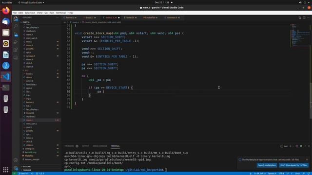The width and height of the screenshot is (312, 175).
Task: Click Search Marketplace button
Action: pos(267,165)
